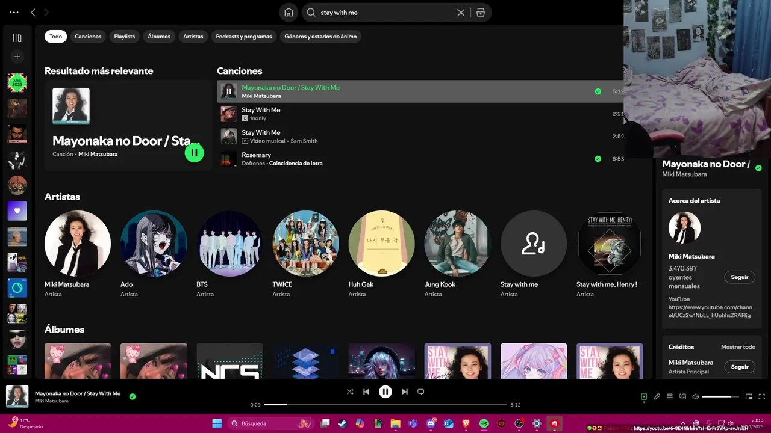Pause from the green button in top result
This screenshot has height=433, width=771.
point(194,153)
